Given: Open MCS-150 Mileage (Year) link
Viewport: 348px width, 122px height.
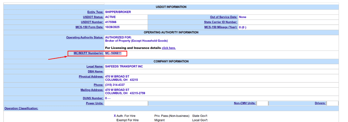Looking at the screenshot, I should click(x=221, y=27).
